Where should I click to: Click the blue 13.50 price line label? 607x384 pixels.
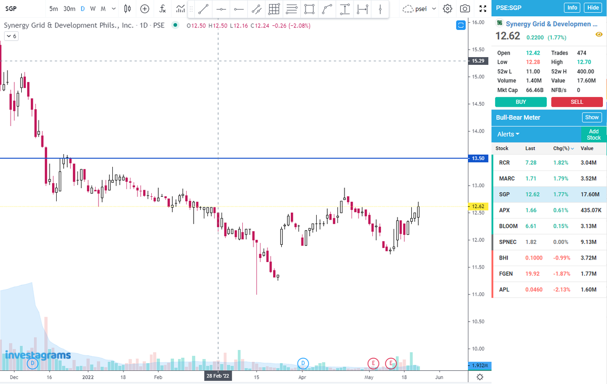(479, 158)
